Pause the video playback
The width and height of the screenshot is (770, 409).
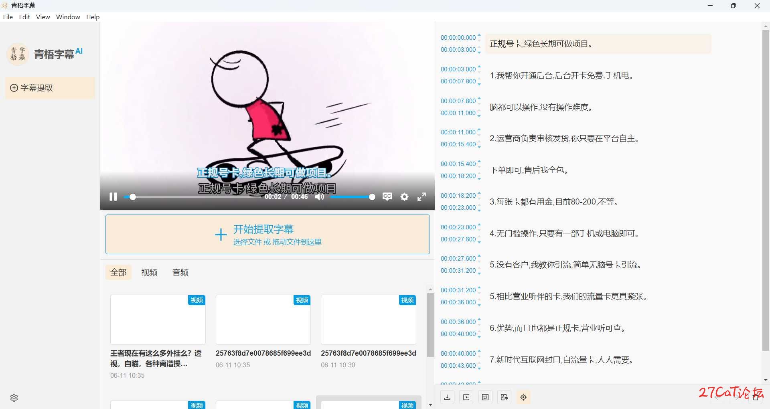[113, 196]
